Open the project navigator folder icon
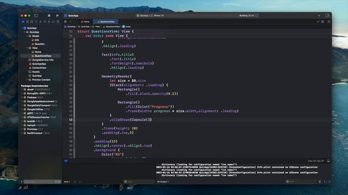This screenshot has height=195, width=348. point(23,22)
